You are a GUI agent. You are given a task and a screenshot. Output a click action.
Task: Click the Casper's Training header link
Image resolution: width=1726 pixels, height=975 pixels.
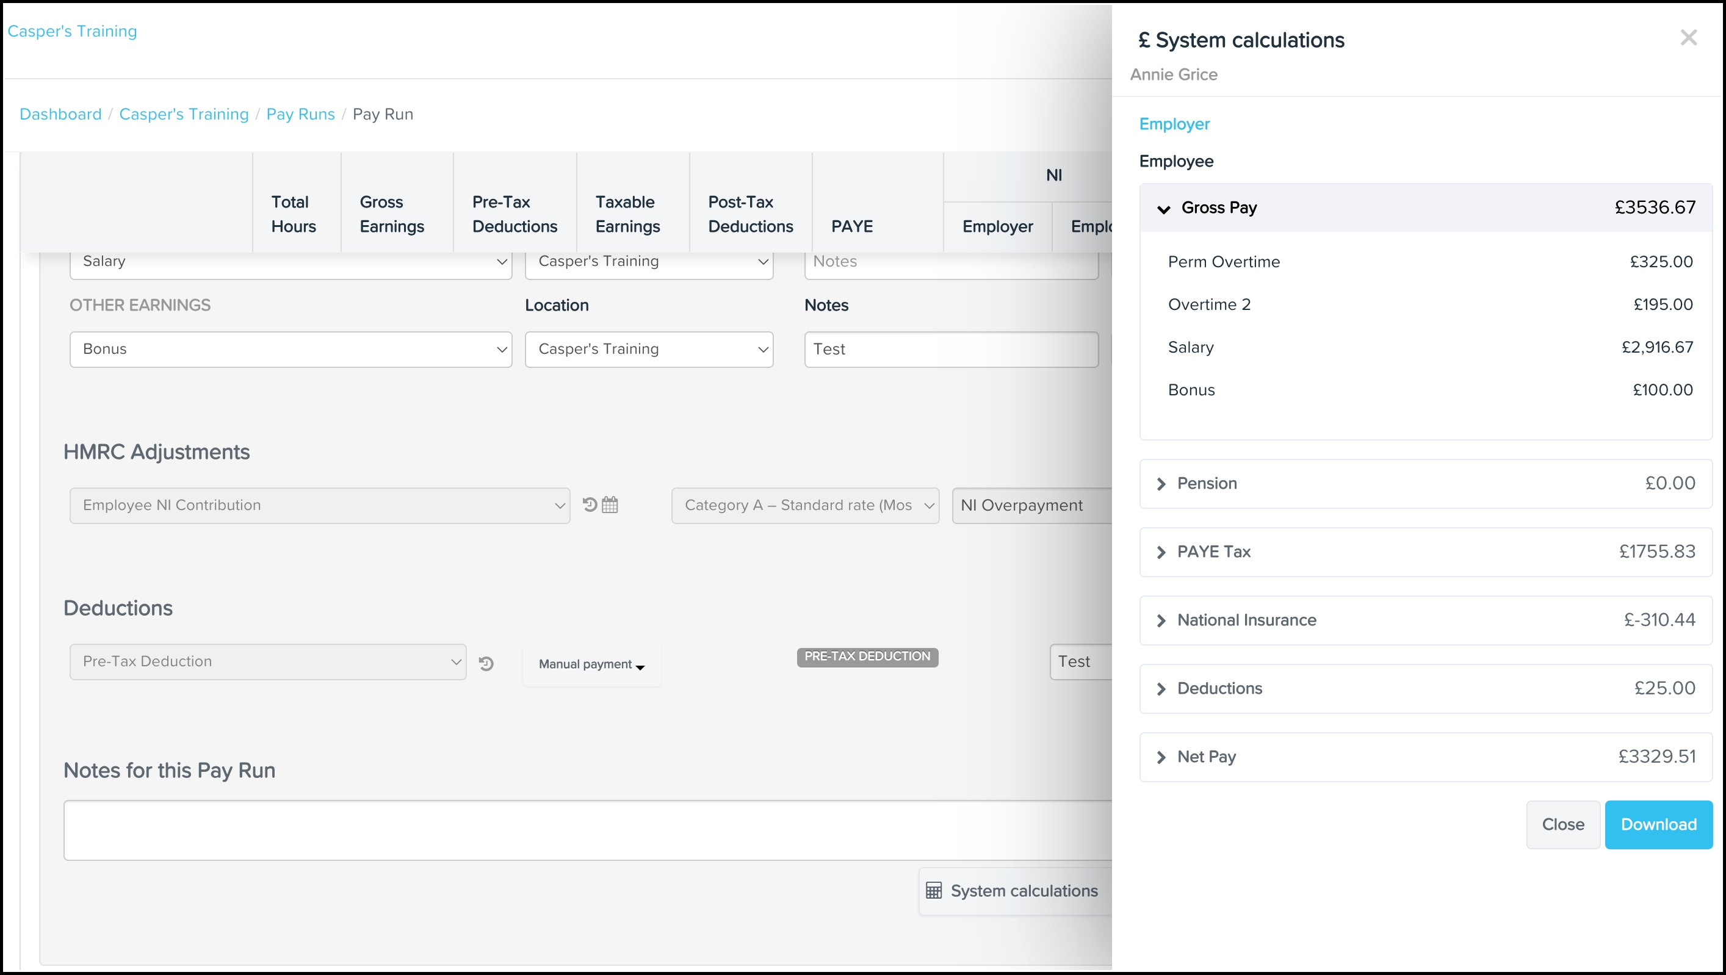point(71,32)
